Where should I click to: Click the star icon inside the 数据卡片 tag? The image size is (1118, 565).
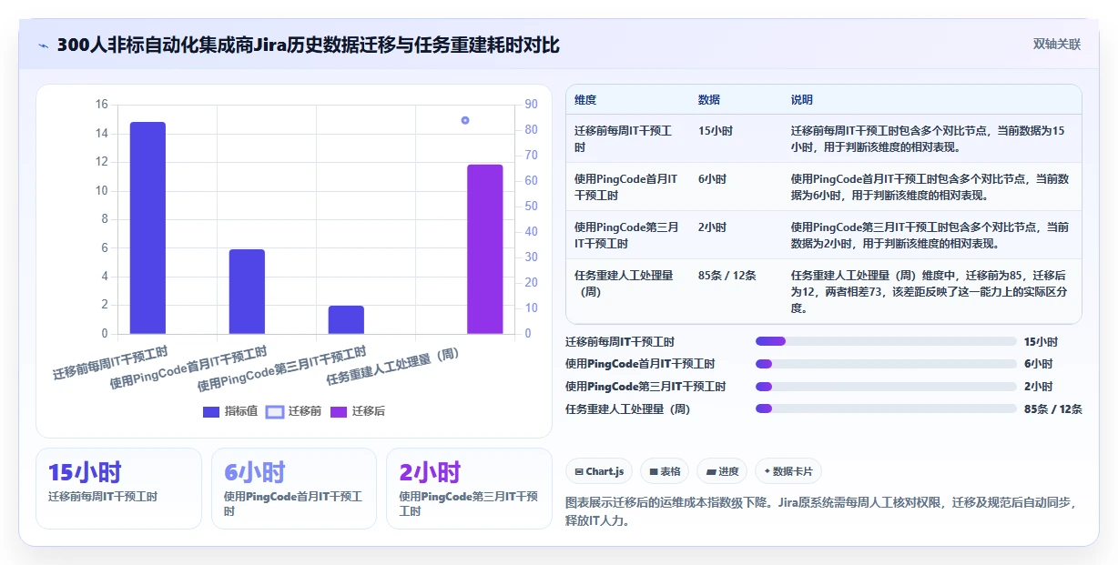(766, 471)
